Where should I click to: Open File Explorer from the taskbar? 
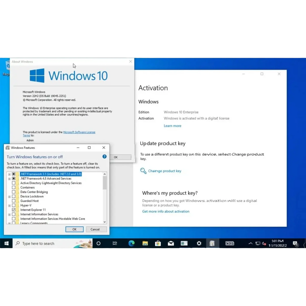point(145,244)
